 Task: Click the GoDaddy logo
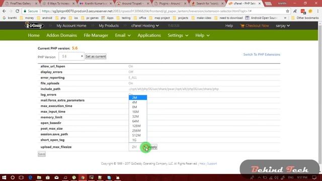click(34, 26)
